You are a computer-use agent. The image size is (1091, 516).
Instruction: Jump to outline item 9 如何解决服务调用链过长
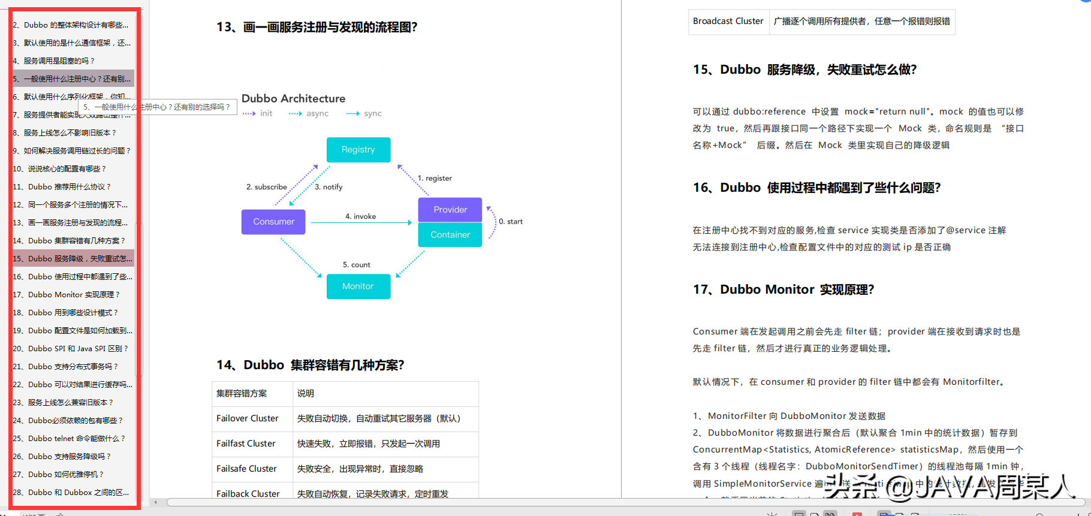[x=73, y=150]
